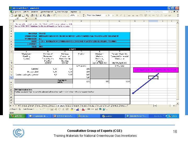
Task: Select the Oval drawing tool
Action: 48,109
